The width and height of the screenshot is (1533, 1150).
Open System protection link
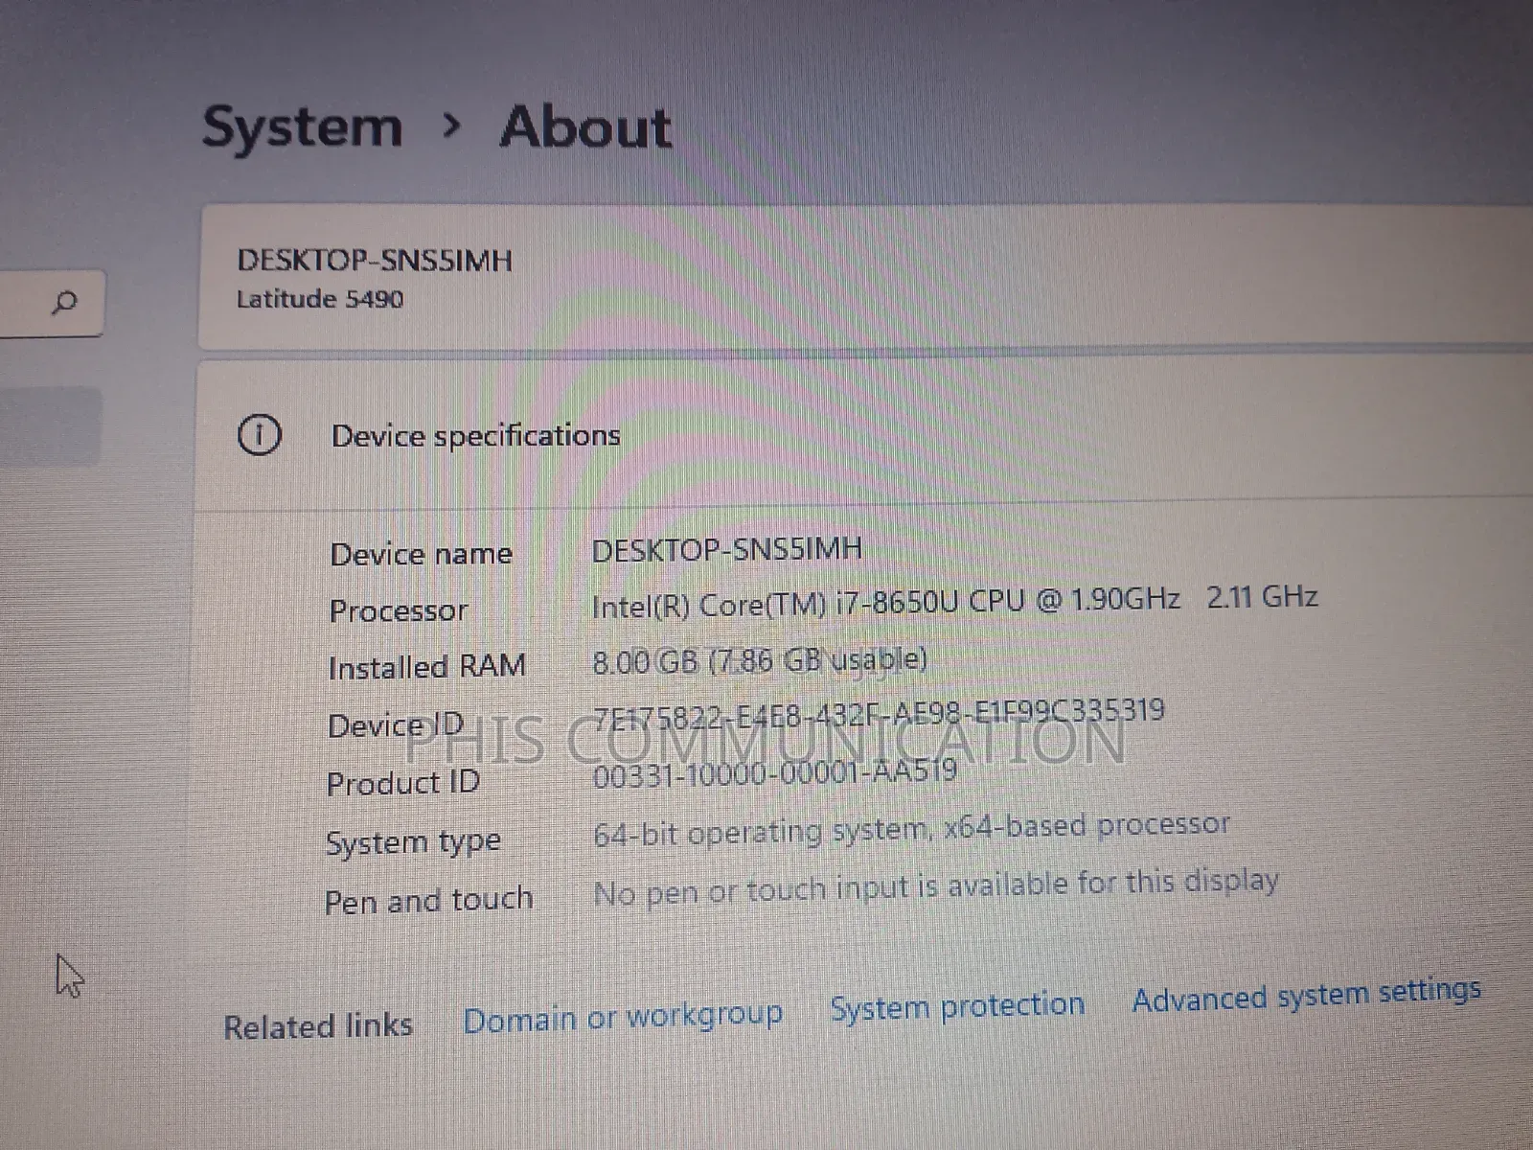(957, 1006)
